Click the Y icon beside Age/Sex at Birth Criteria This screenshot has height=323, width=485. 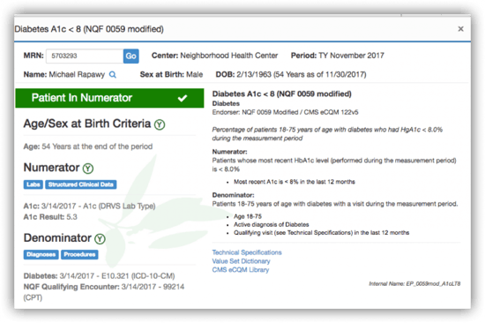pos(160,124)
